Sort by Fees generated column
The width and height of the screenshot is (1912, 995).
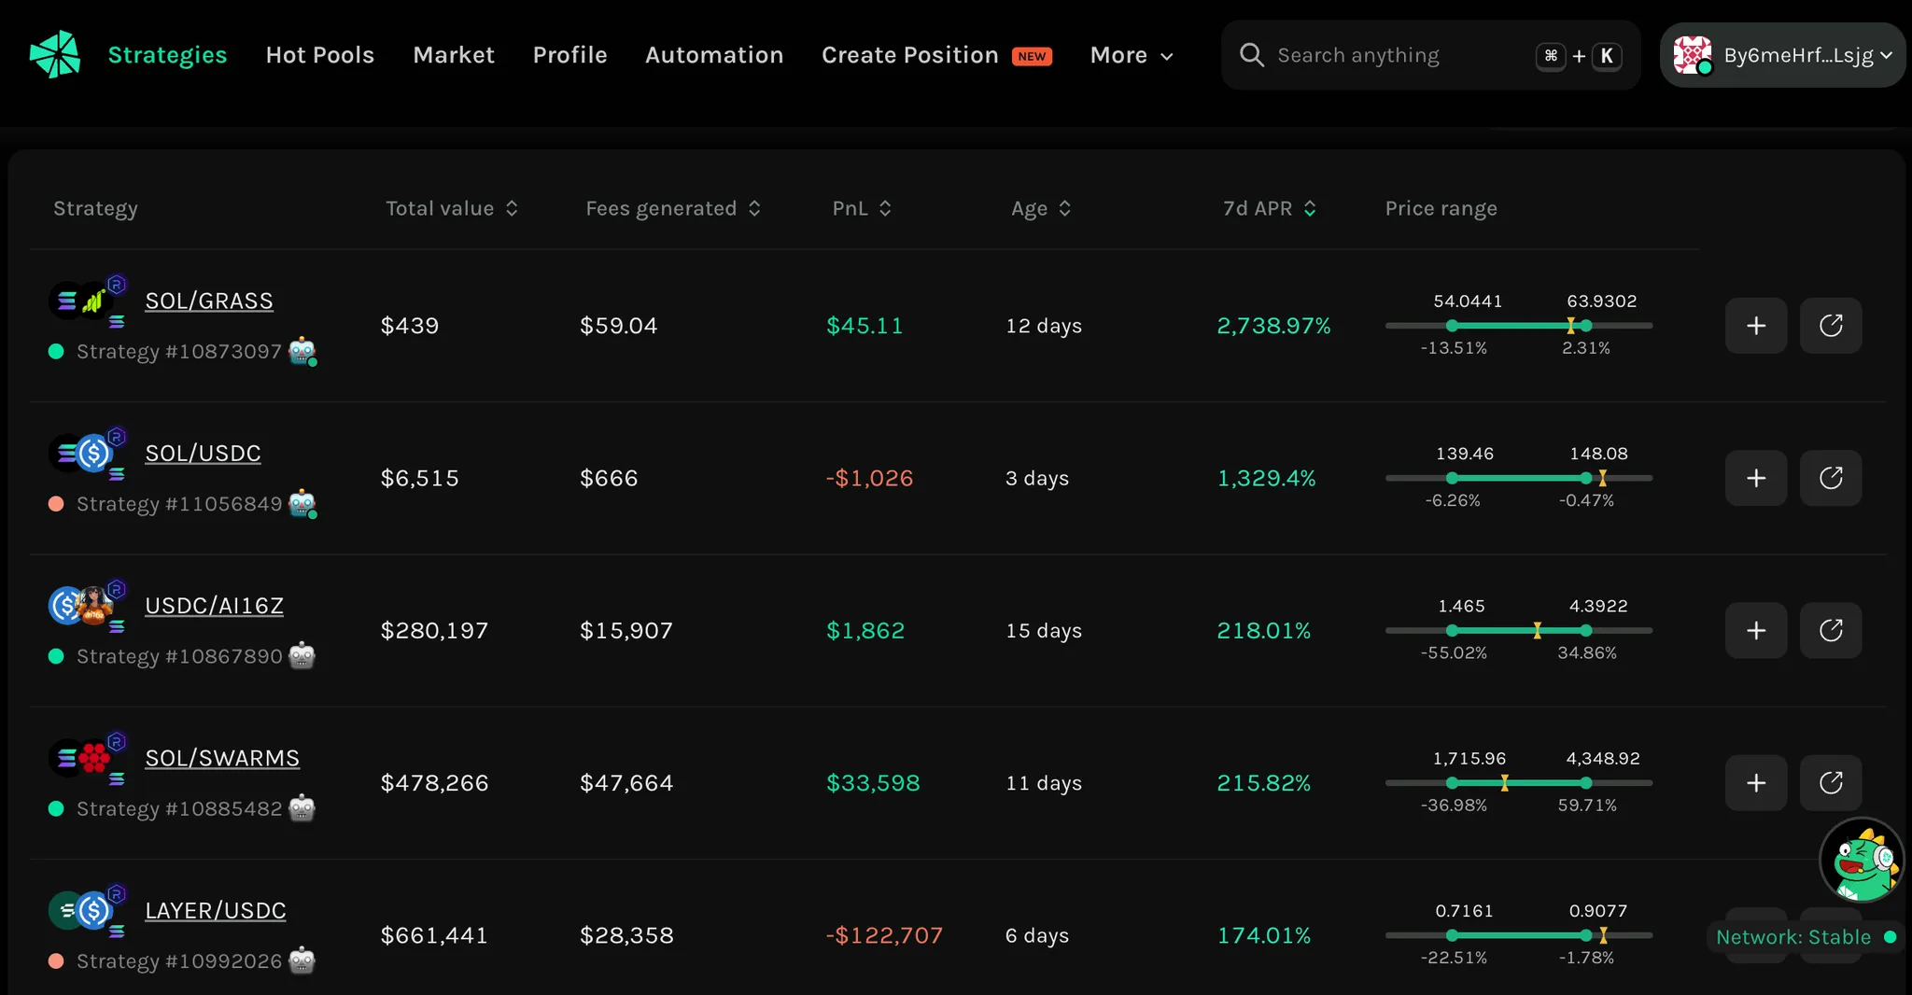tap(672, 208)
